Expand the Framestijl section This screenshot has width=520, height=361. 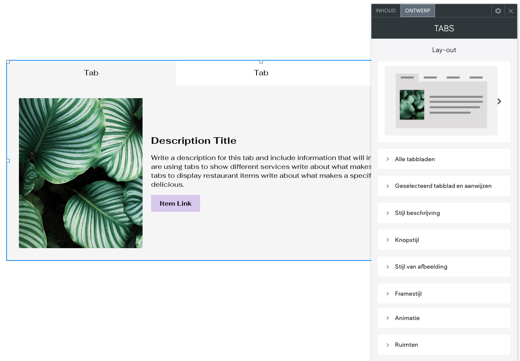pyautogui.click(x=444, y=294)
